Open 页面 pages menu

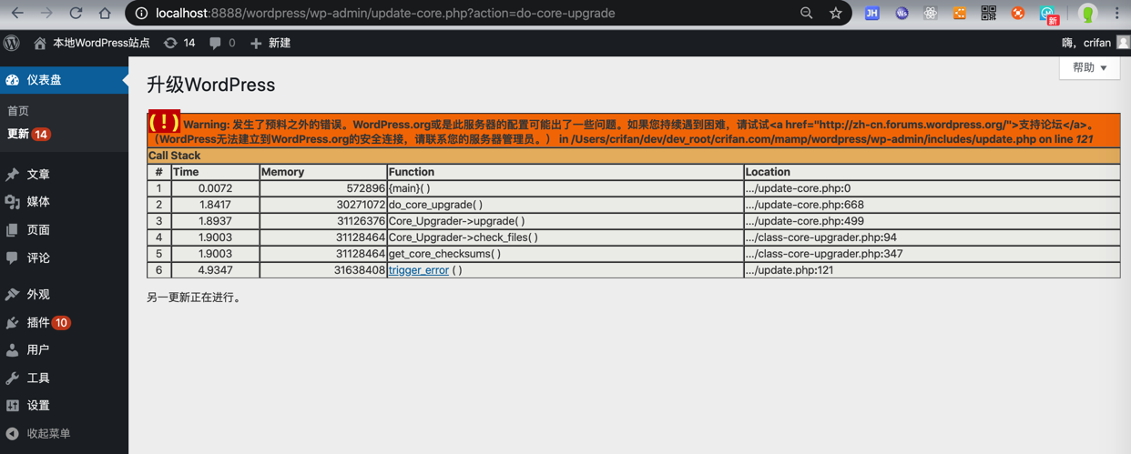click(64, 230)
